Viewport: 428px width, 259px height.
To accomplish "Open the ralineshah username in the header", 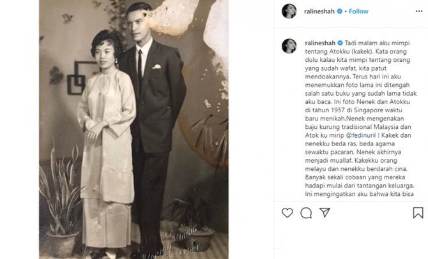I will coord(319,11).
